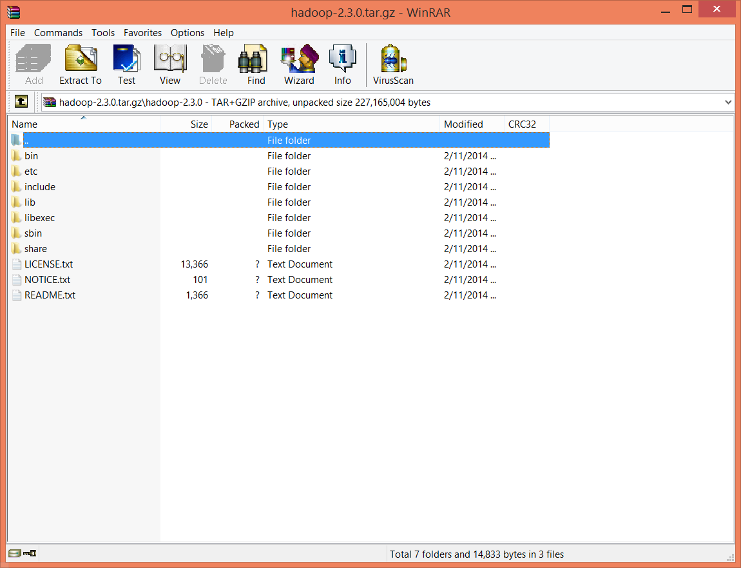Sort by the Size column header
741x568 pixels.
click(x=186, y=124)
